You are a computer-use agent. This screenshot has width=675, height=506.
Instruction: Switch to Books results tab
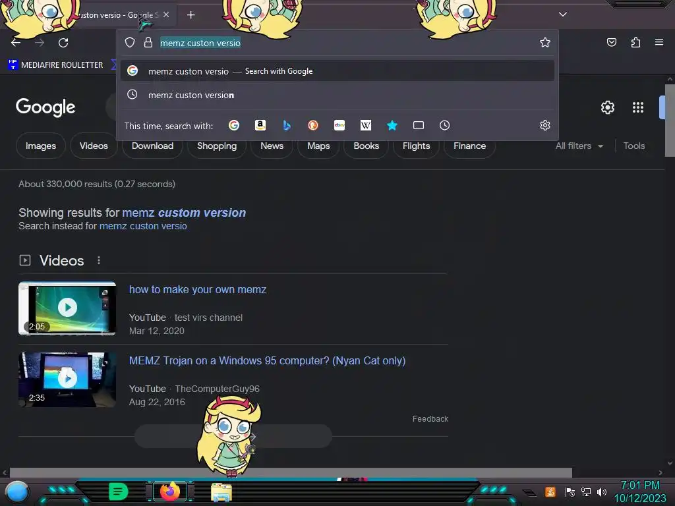coord(366,146)
